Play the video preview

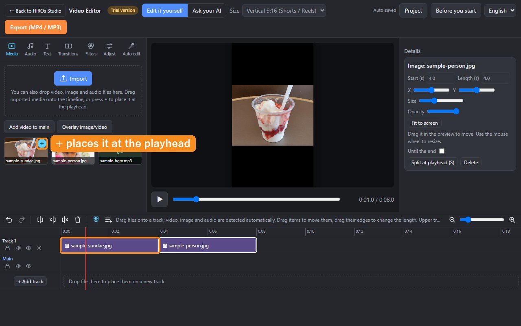(160, 199)
